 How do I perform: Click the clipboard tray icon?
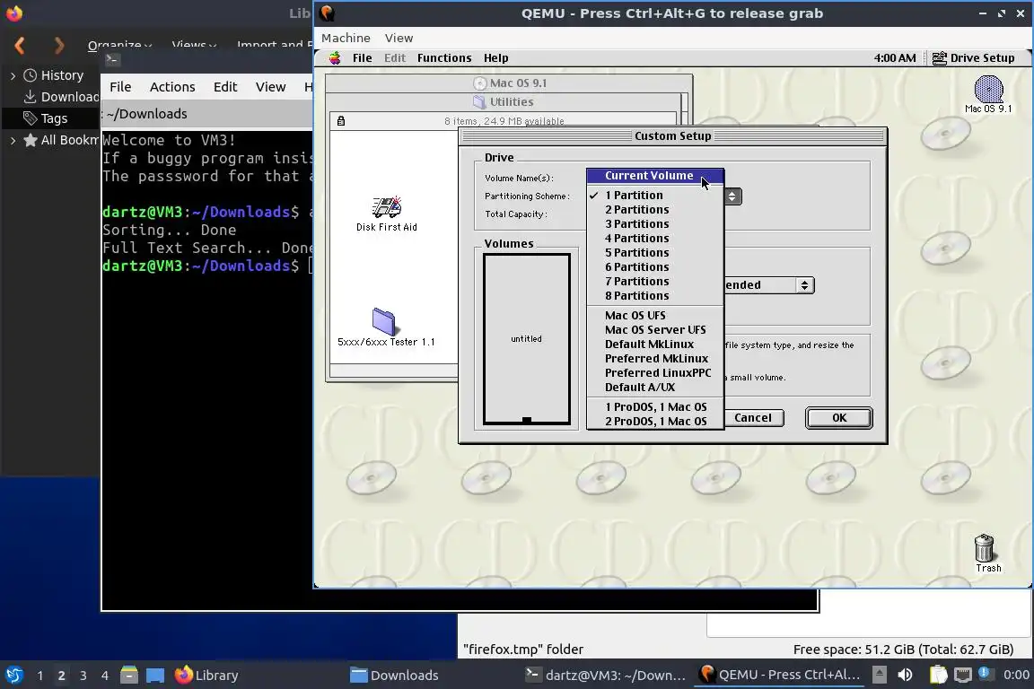click(938, 675)
